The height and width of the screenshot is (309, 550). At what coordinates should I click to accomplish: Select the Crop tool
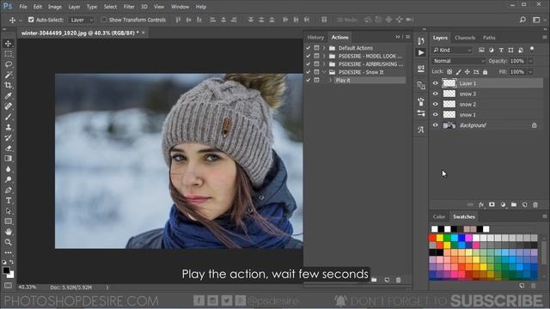point(8,85)
